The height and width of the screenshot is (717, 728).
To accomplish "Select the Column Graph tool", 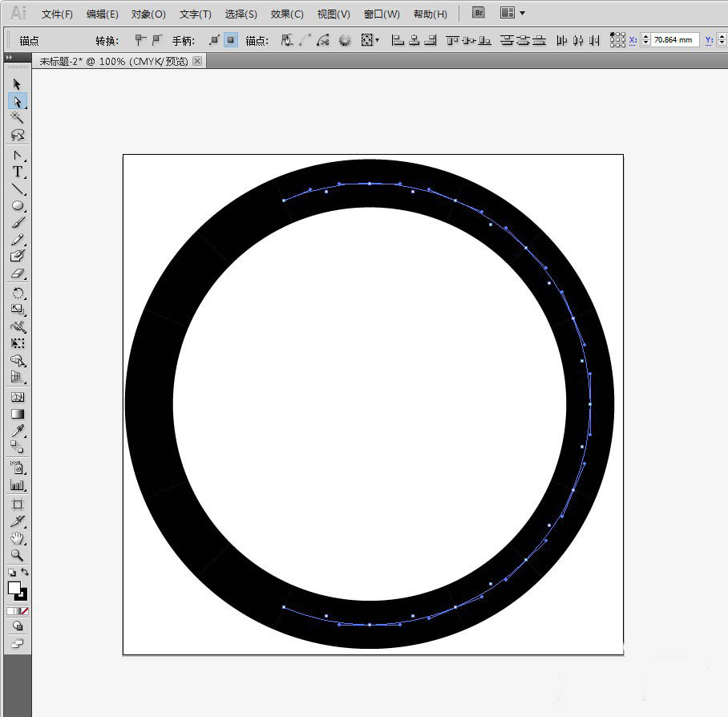I will (x=17, y=484).
